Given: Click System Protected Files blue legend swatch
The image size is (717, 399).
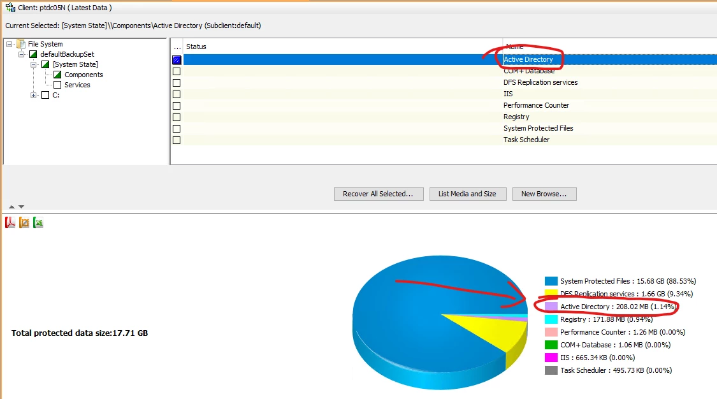Looking at the screenshot, I should (x=551, y=281).
